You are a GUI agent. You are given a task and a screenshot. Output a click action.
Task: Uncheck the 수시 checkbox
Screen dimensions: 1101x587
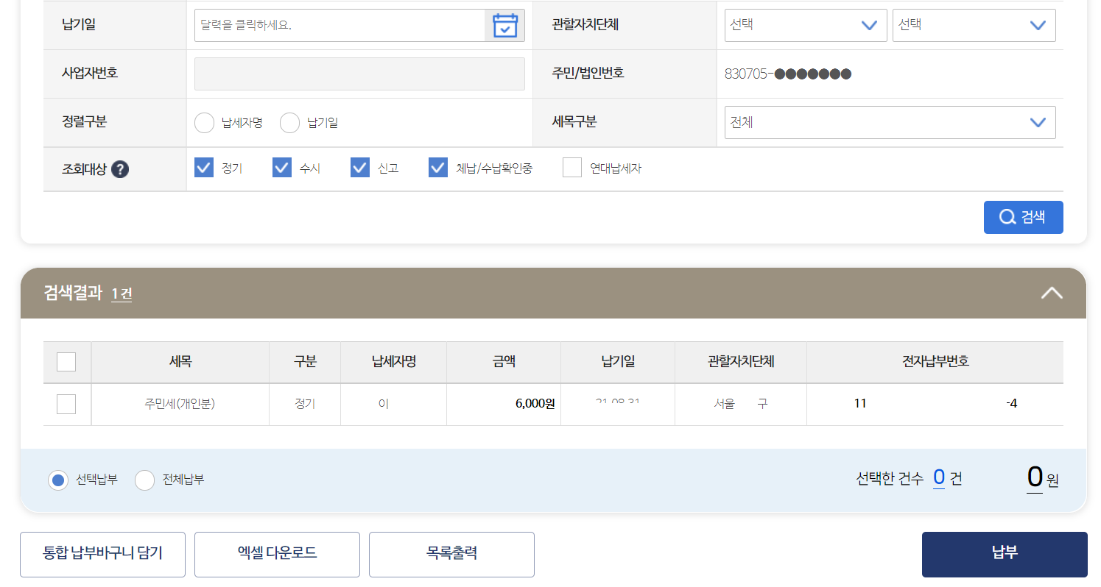(282, 168)
